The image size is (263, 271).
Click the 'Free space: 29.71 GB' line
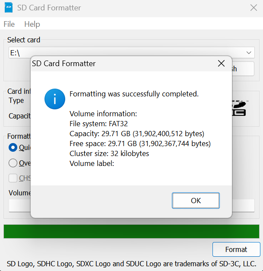(140, 143)
